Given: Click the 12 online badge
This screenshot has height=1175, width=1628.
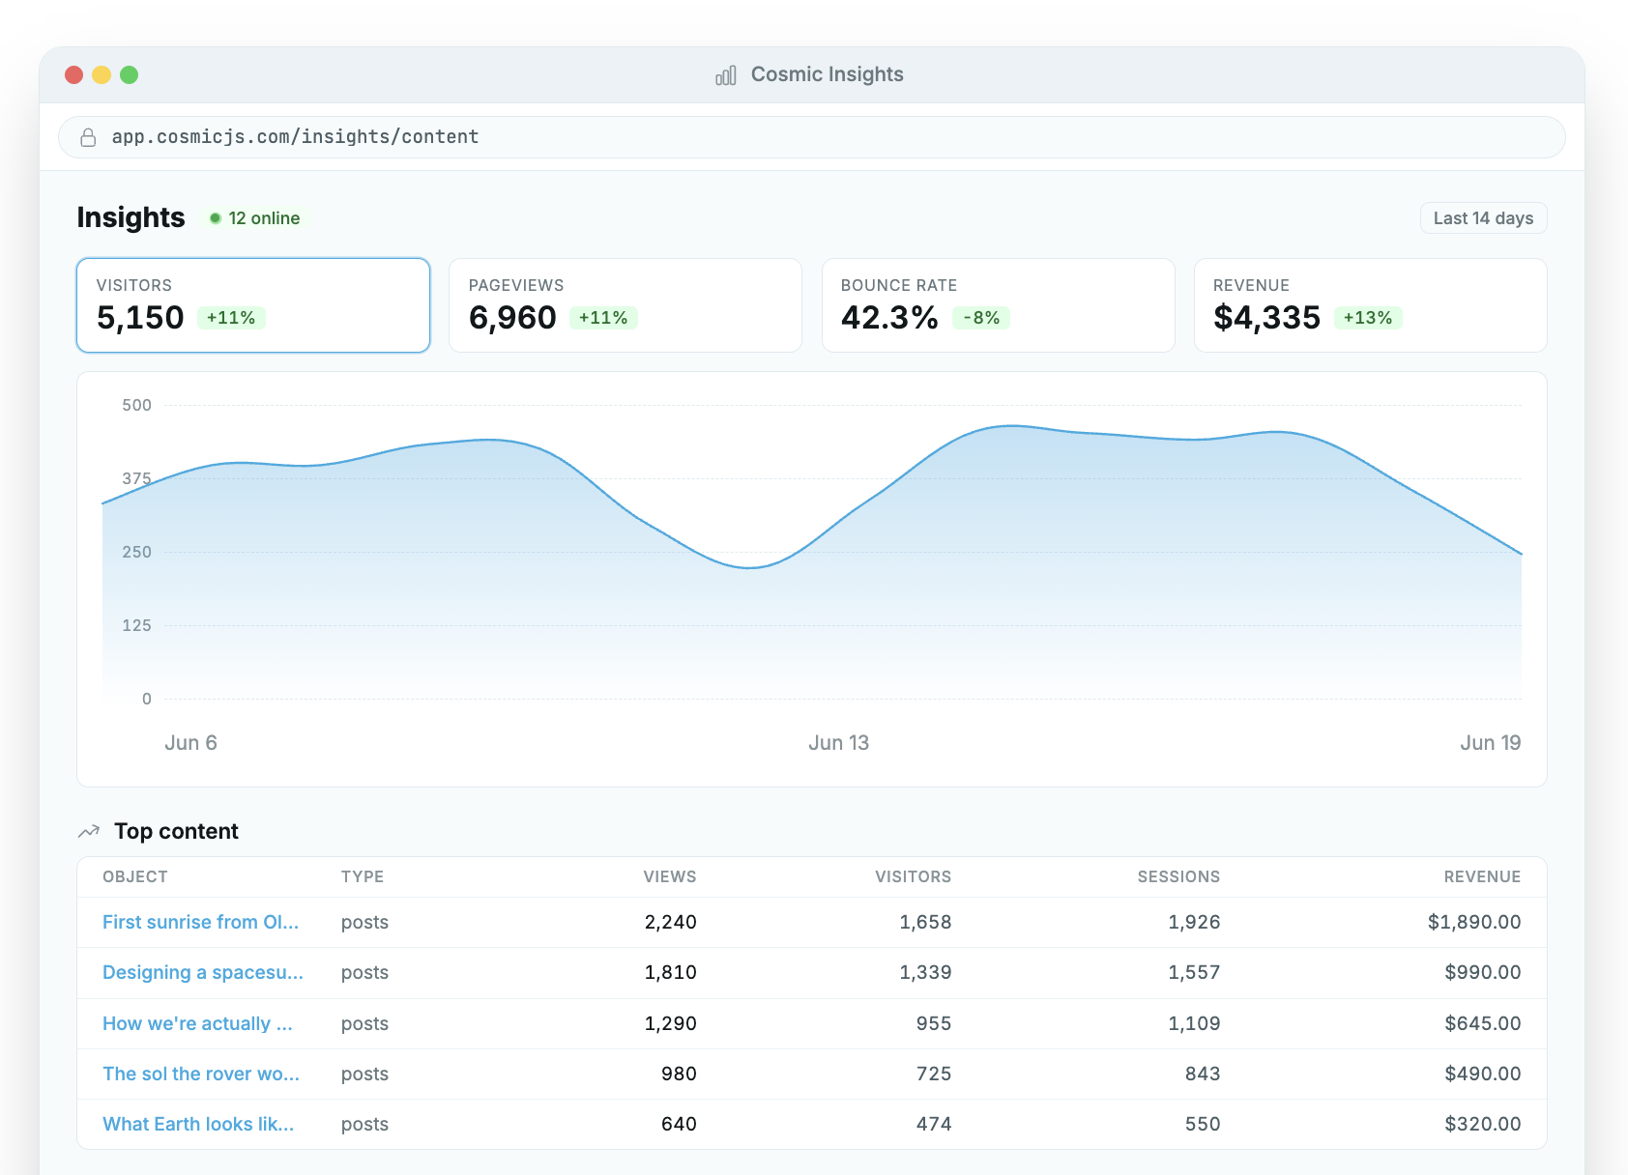Looking at the screenshot, I should click(x=255, y=218).
